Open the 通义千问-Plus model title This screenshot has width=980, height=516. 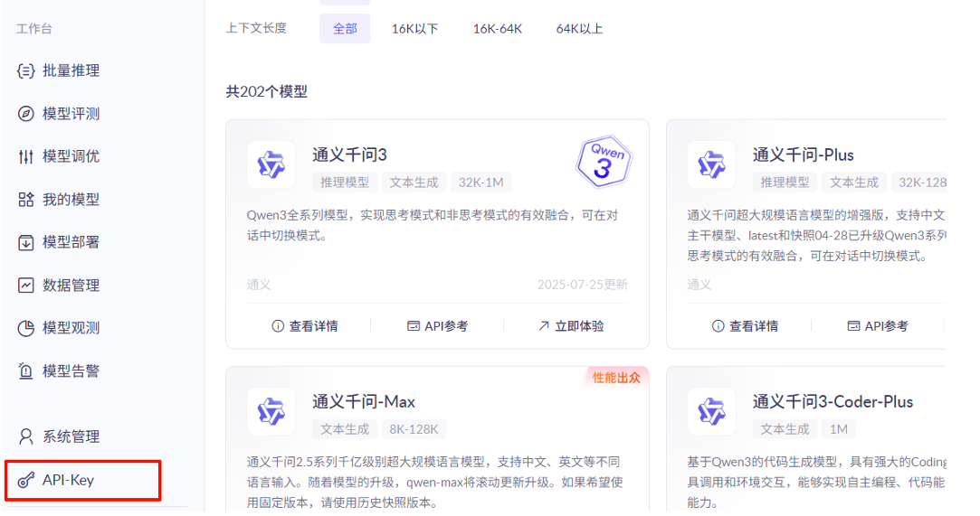804,155
